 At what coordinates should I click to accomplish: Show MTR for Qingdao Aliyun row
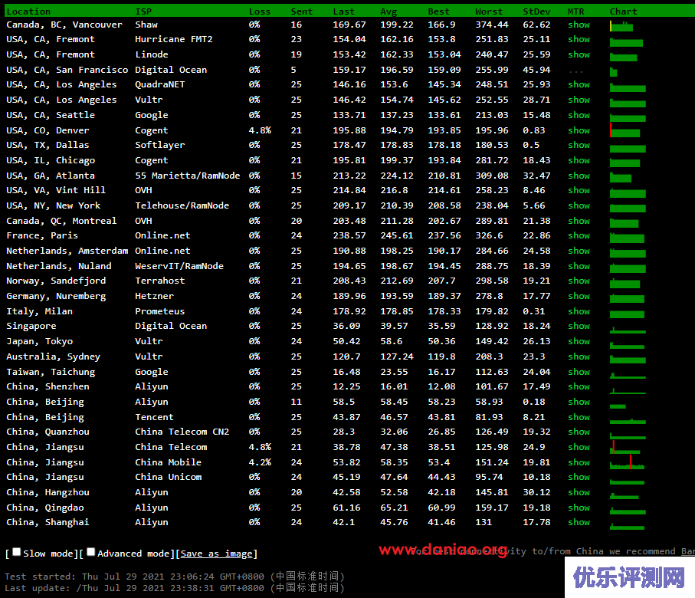(579, 508)
